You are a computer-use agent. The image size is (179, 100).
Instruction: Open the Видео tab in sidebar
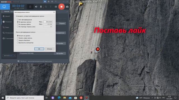(6, 27)
